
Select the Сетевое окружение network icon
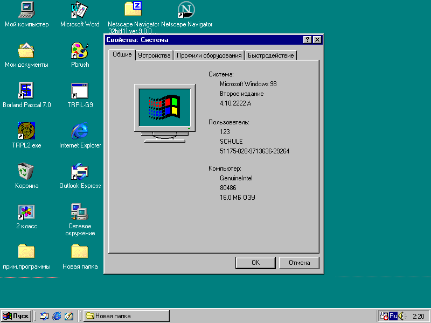click(79, 212)
